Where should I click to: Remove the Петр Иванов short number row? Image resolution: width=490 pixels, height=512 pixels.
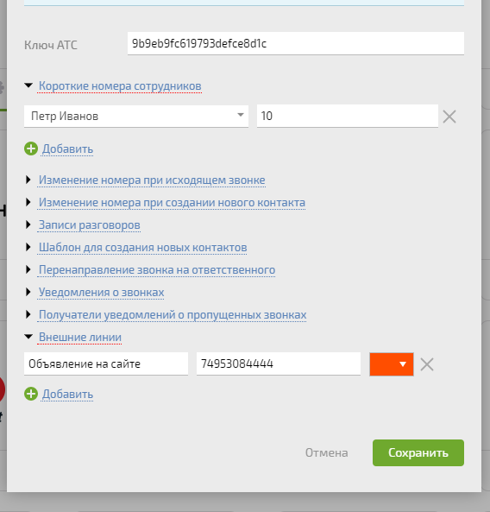tap(449, 117)
